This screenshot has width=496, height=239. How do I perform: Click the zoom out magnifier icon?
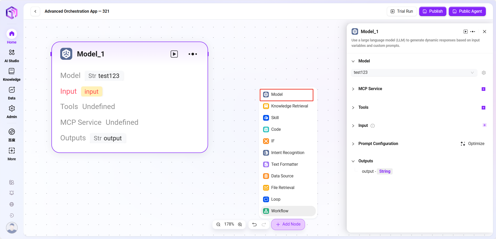click(218, 224)
